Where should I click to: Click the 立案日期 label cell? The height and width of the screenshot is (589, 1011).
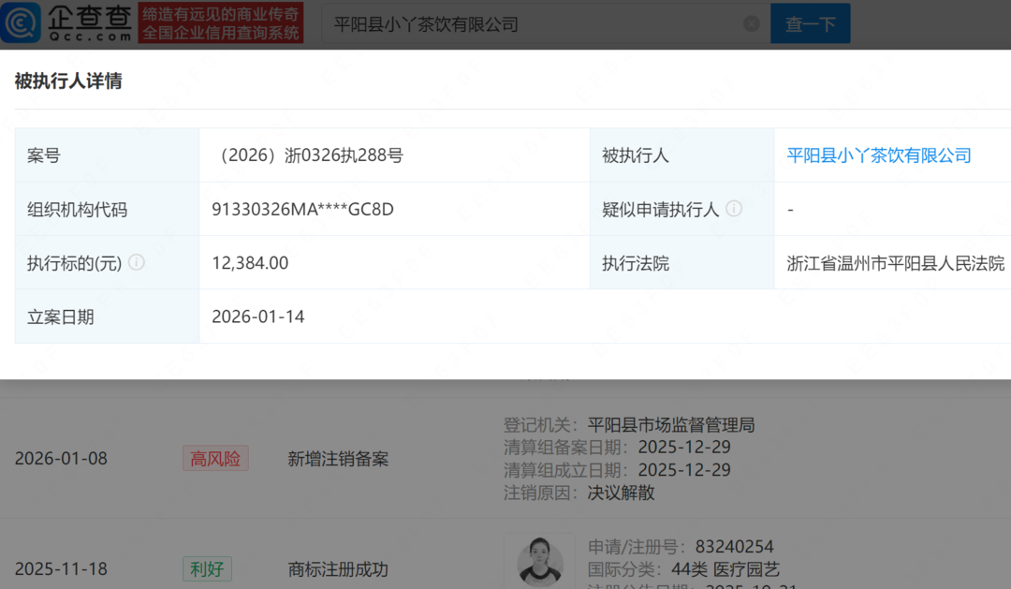pyautogui.click(x=107, y=317)
